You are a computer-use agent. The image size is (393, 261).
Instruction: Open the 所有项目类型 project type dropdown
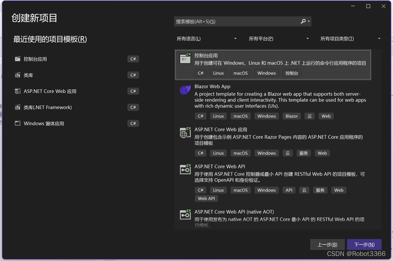pos(350,39)
